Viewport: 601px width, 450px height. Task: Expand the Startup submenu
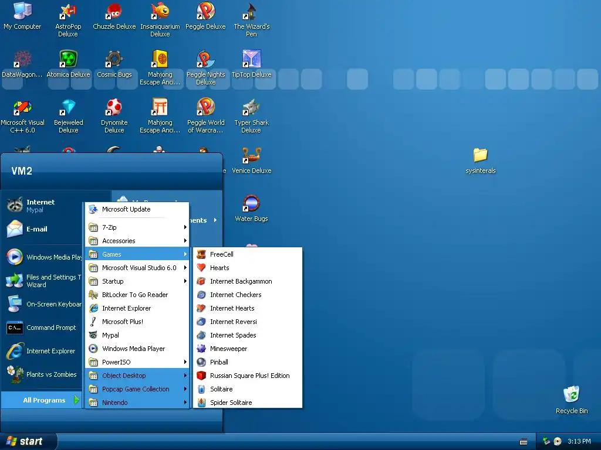(137, 281)
